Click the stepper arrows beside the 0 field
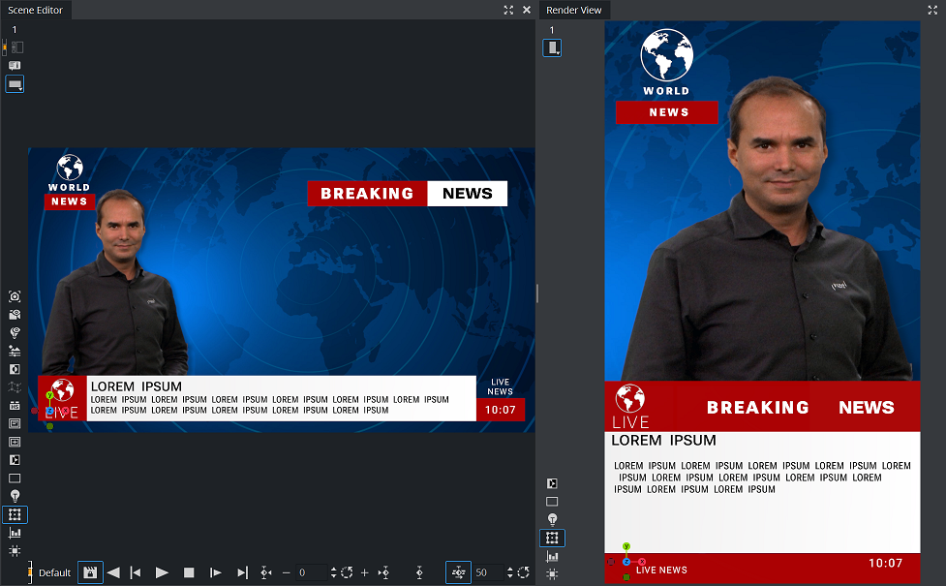The height and width of the screenshot is (586, 946). click(x=334, y=572)
